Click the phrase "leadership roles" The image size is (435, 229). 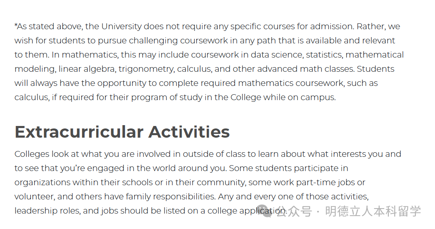pyautogui.click(x=46, y=211)
